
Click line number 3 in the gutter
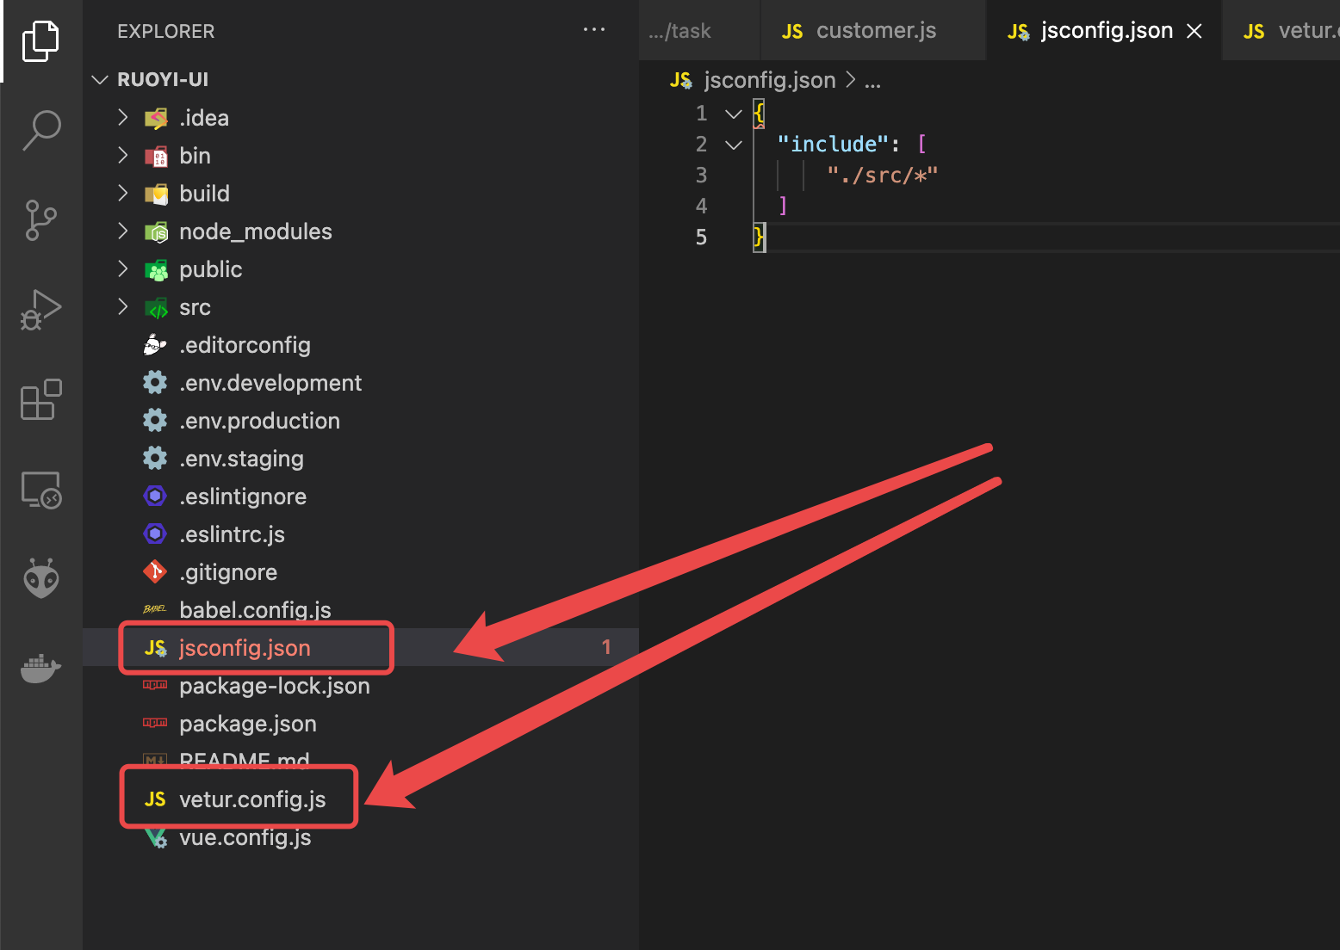click(x=701, y=176)
